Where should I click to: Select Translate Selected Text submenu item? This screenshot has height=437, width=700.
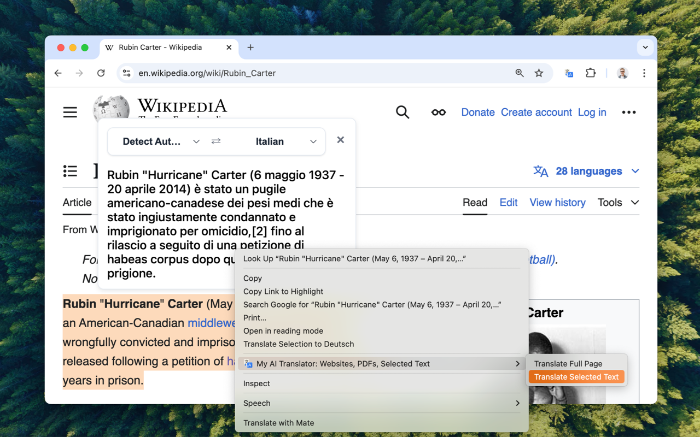[x=576, y=377]
